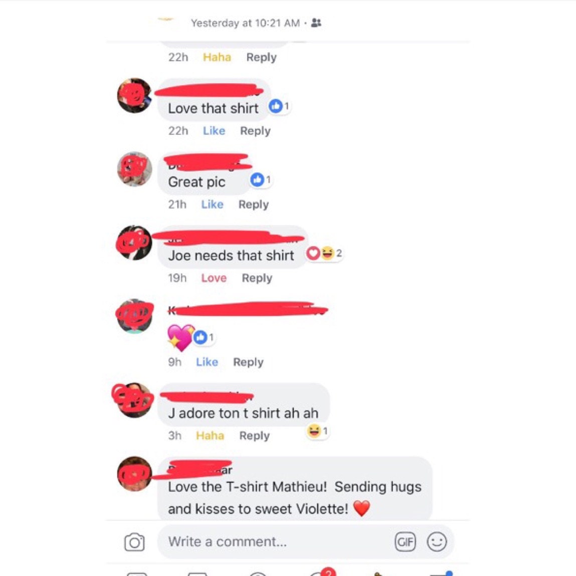
Task: Reply to "Love that shirt" comment
Action: (255, 131)
